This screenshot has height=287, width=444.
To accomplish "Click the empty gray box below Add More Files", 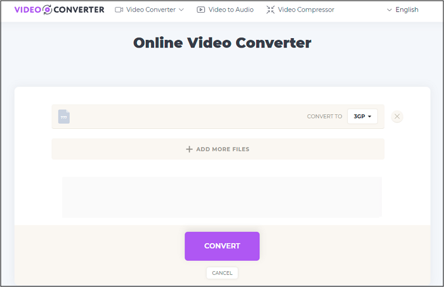I will pos(222,197).
